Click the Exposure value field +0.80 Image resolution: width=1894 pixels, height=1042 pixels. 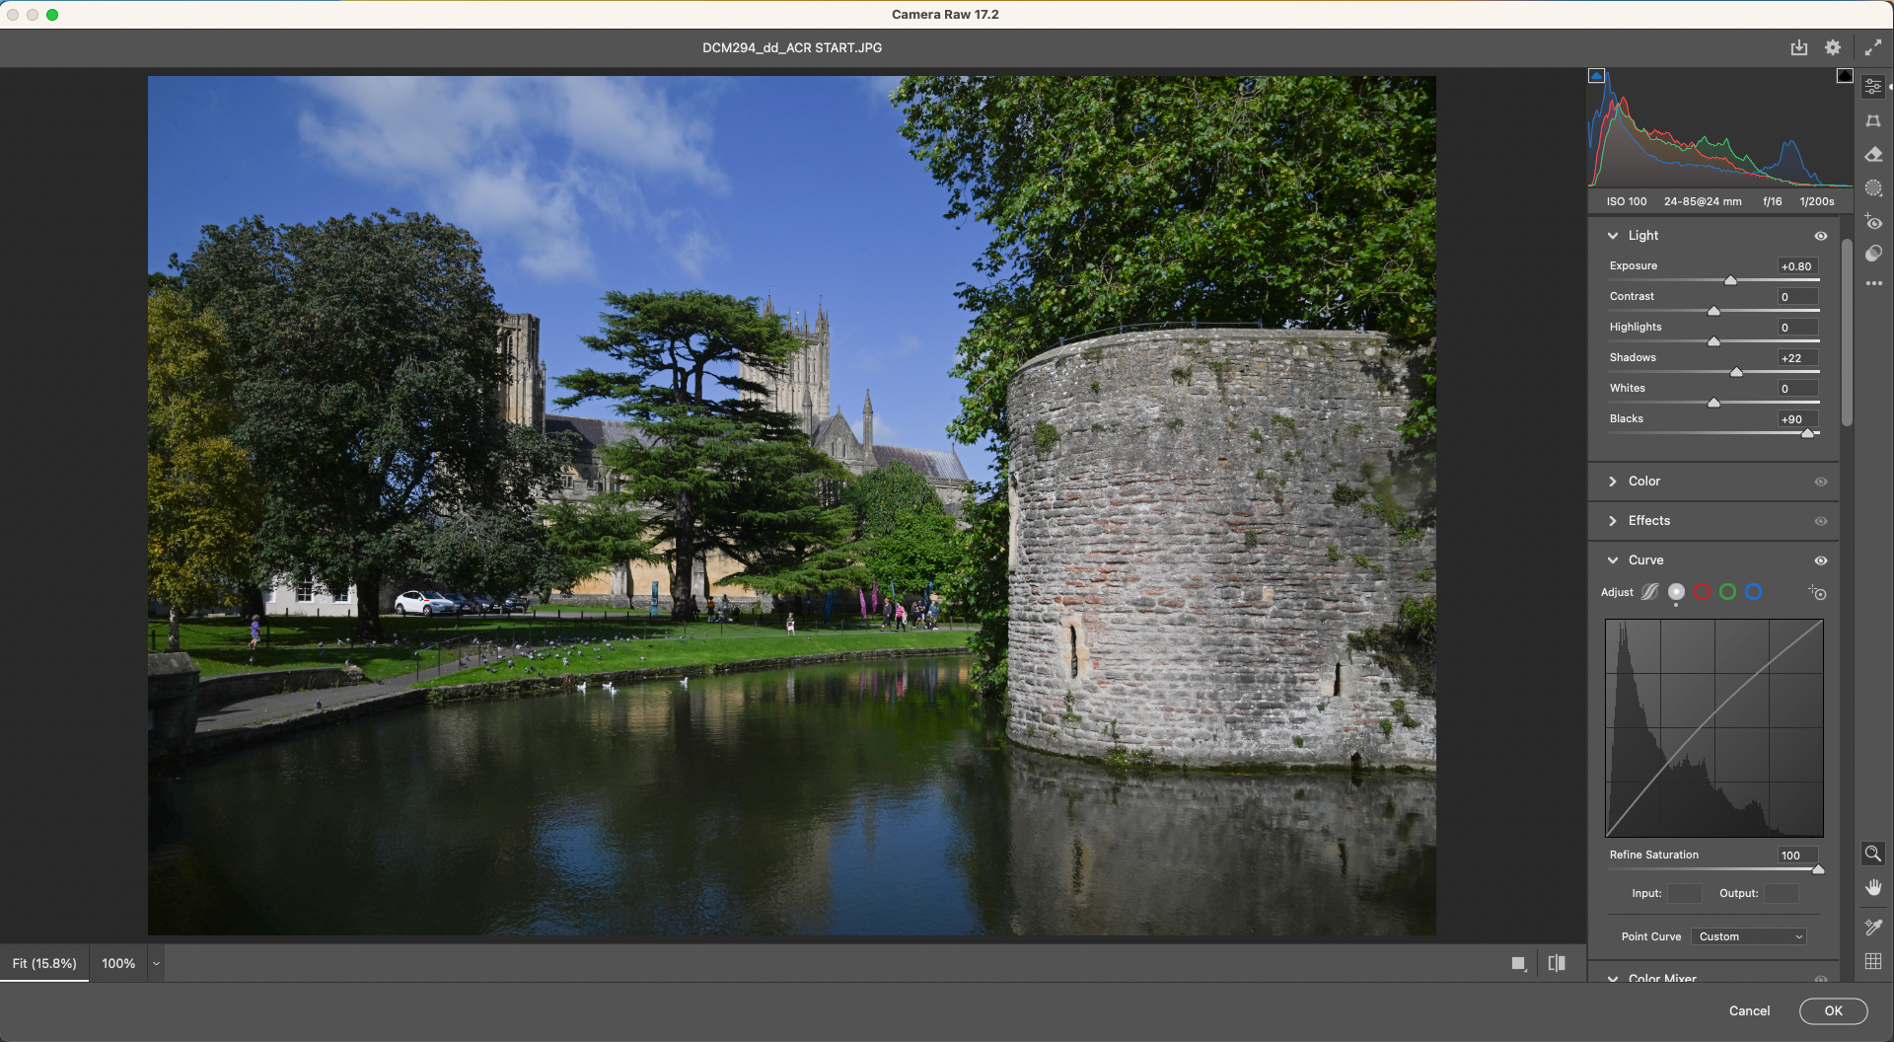click(x=1797, y=266)
